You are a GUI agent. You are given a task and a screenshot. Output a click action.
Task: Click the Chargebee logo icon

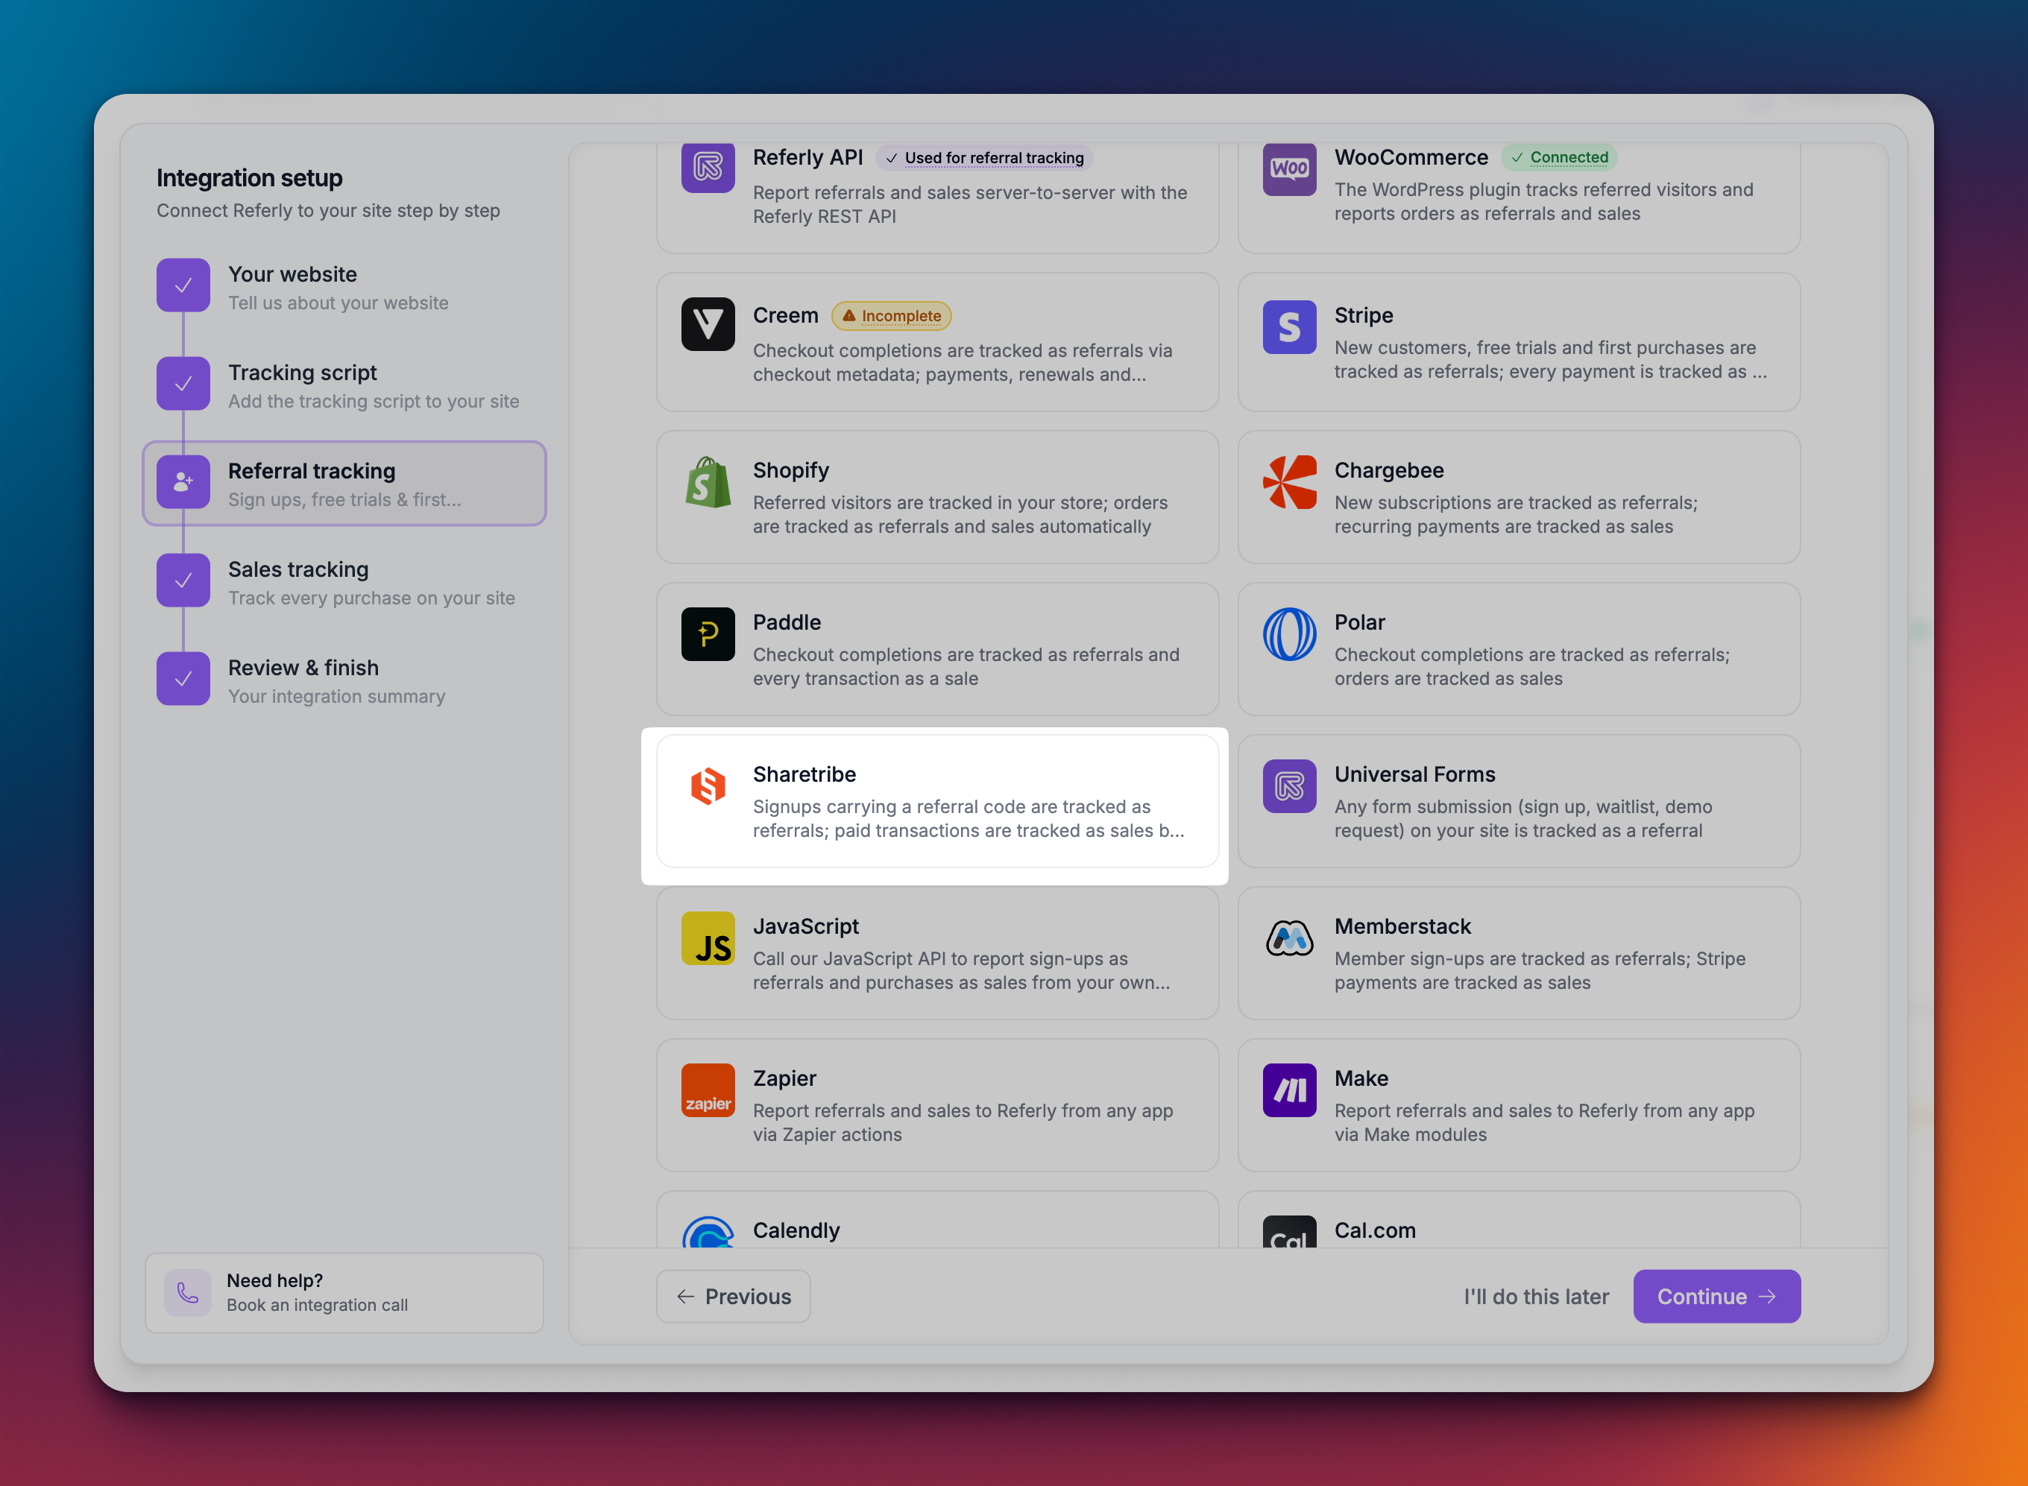point(1288,481)
